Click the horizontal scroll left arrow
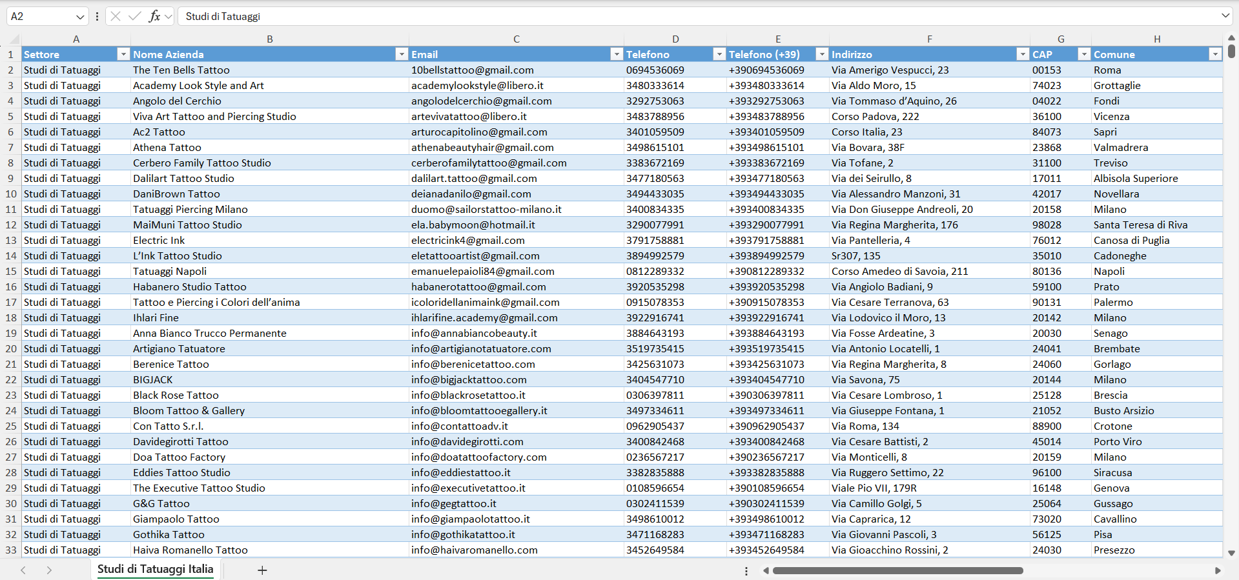1239x580 pixels. point(766,570)
